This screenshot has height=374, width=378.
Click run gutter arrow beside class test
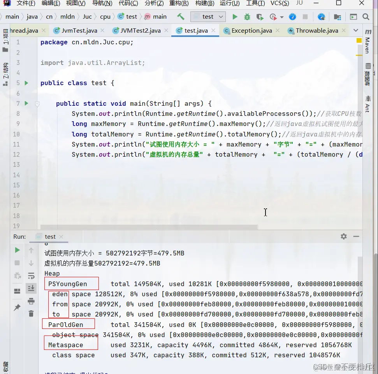click(x=26, y=83)
